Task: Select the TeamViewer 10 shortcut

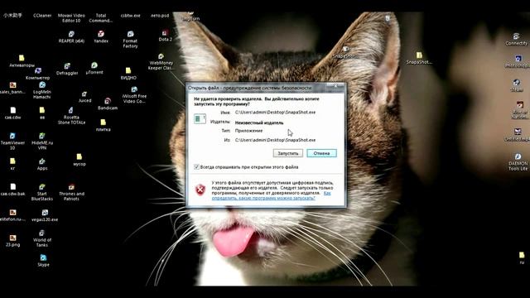Action: point(12,142)
